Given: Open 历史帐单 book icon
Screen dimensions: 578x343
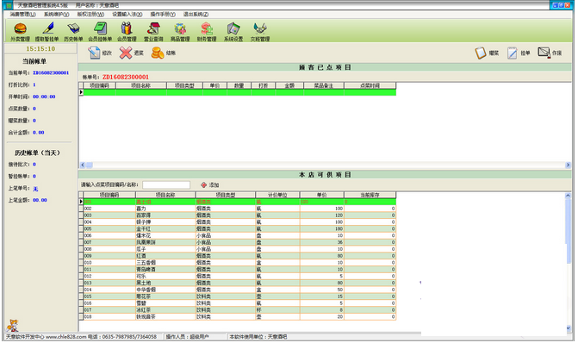Looking at the screenshot, I should pyautogui.click(x=73, y=32).
